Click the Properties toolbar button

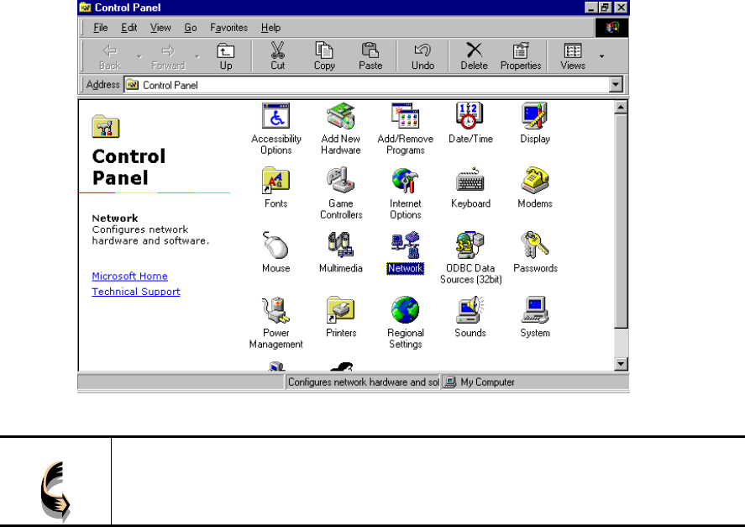coord(521,56)
